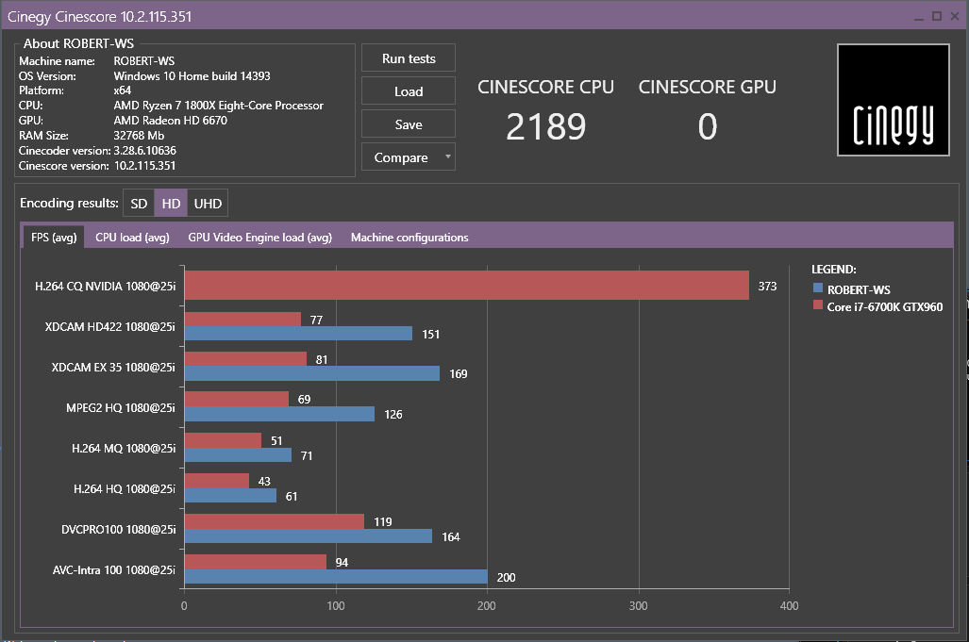Click AMD Ryzen 7 1800X CPU text

pyautogui.click(x=218, y=106)
